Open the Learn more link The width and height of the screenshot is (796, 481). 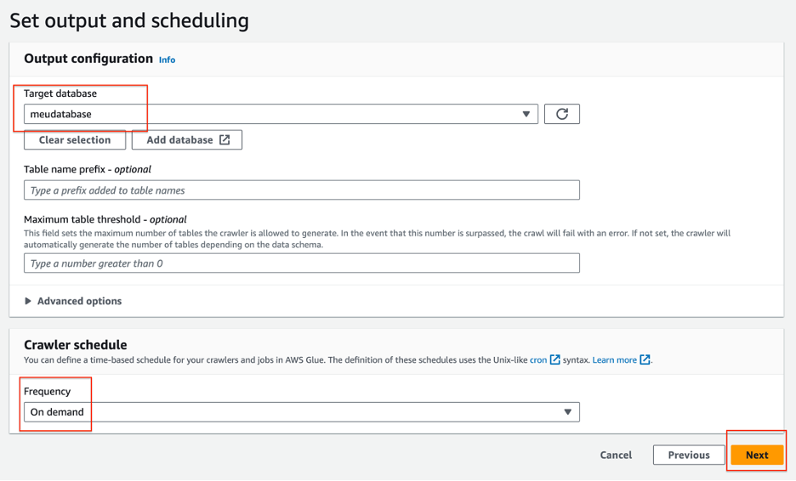point(614,359)
